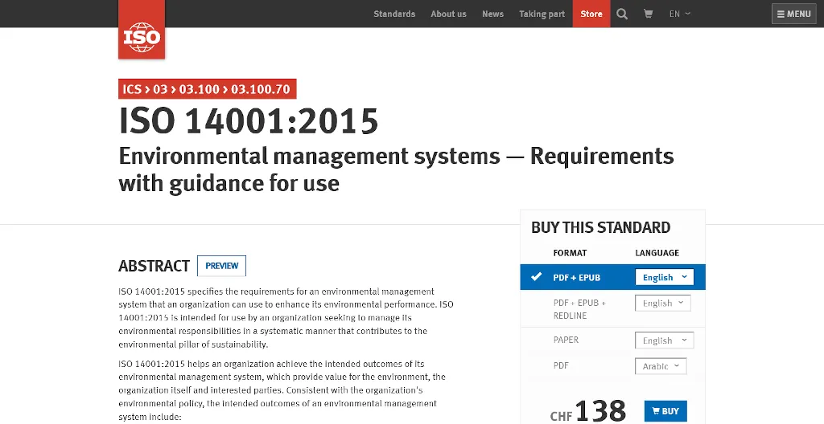
Task: Open the shopping cart icon
Action: 649,14
